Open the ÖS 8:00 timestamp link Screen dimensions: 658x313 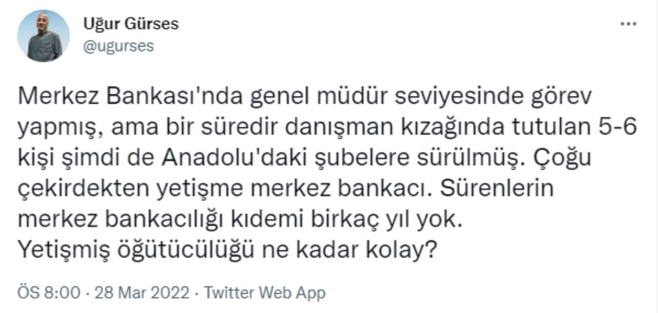point(48,293)
